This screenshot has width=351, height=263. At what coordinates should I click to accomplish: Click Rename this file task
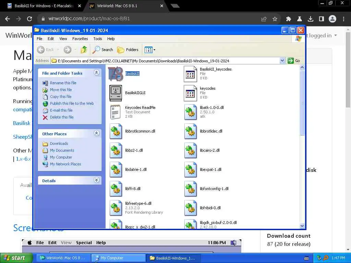click(x=63, y=83)
